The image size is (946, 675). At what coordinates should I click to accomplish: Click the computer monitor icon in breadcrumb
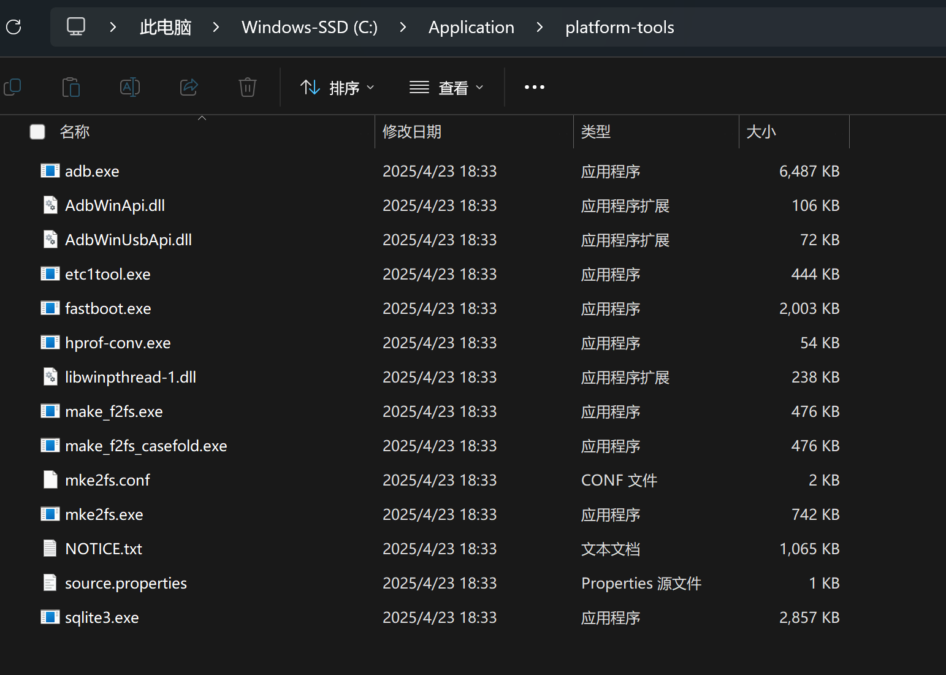click(x=76, y=27)
